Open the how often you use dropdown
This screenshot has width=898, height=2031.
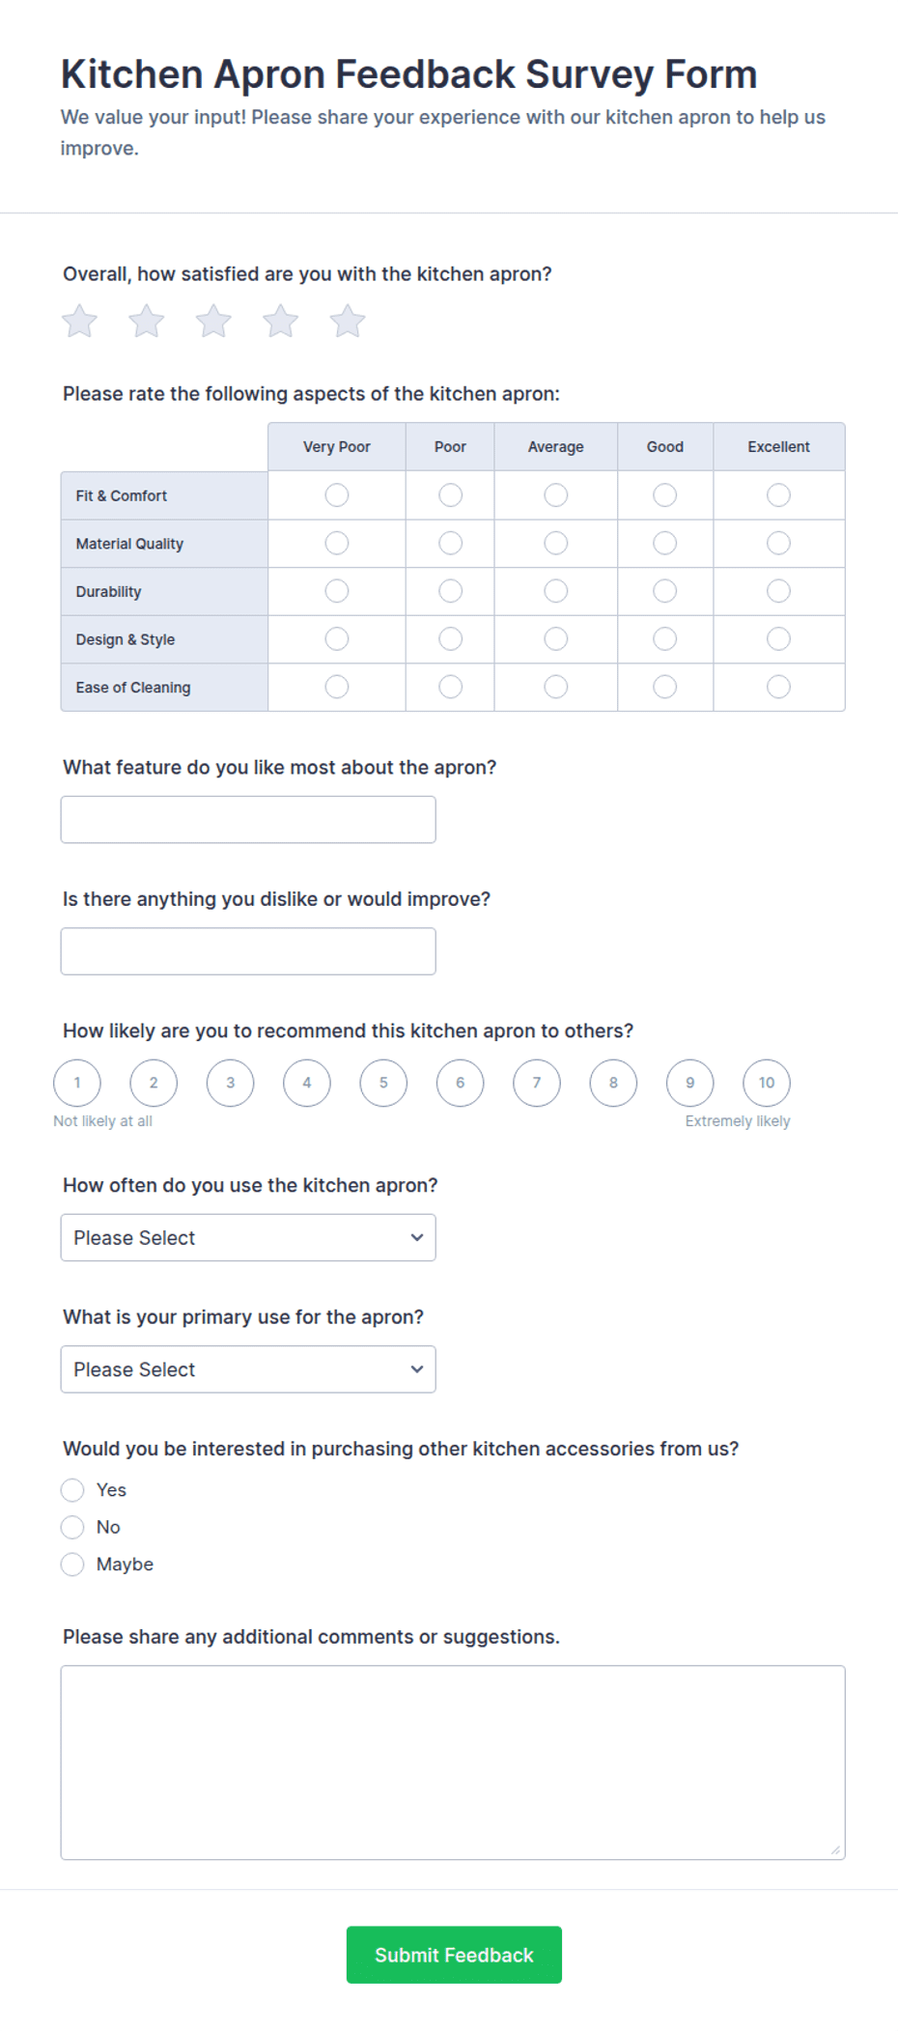point(248,1237)
